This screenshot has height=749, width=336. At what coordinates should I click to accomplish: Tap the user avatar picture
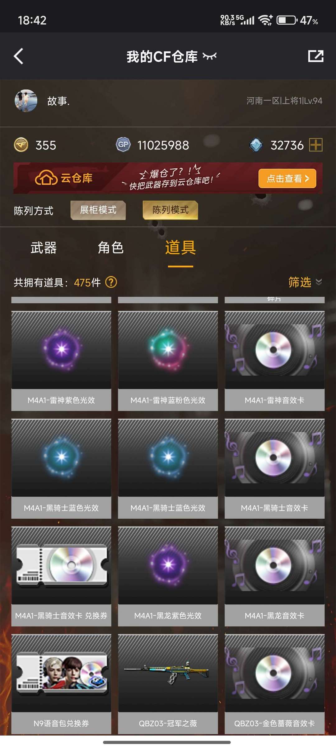click(26, 101)
